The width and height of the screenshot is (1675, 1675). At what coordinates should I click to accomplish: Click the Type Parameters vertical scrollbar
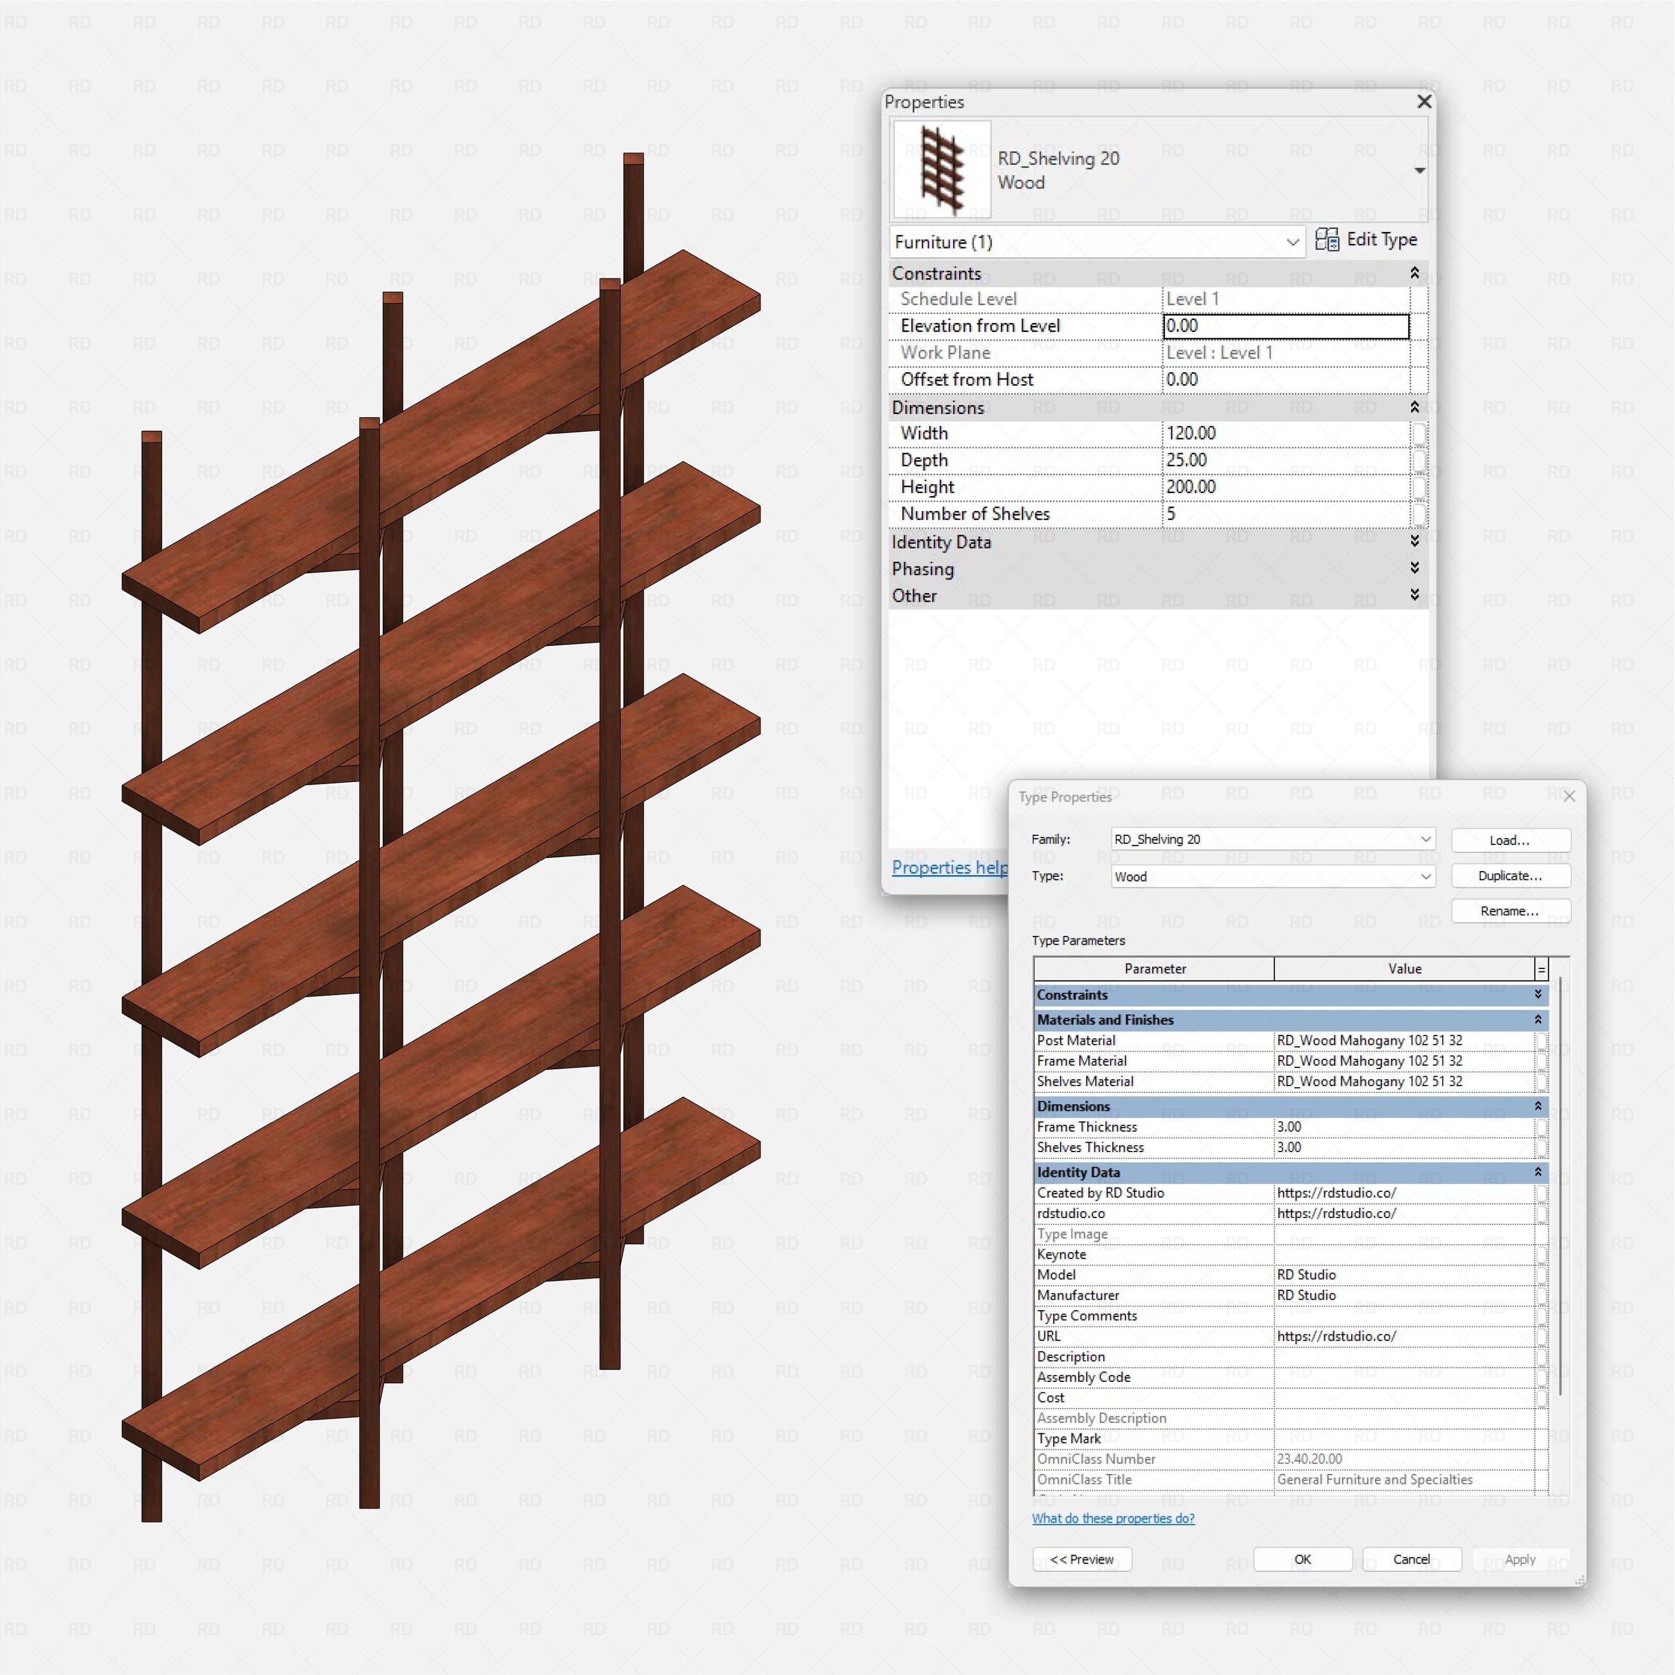click(1560, 1186)
